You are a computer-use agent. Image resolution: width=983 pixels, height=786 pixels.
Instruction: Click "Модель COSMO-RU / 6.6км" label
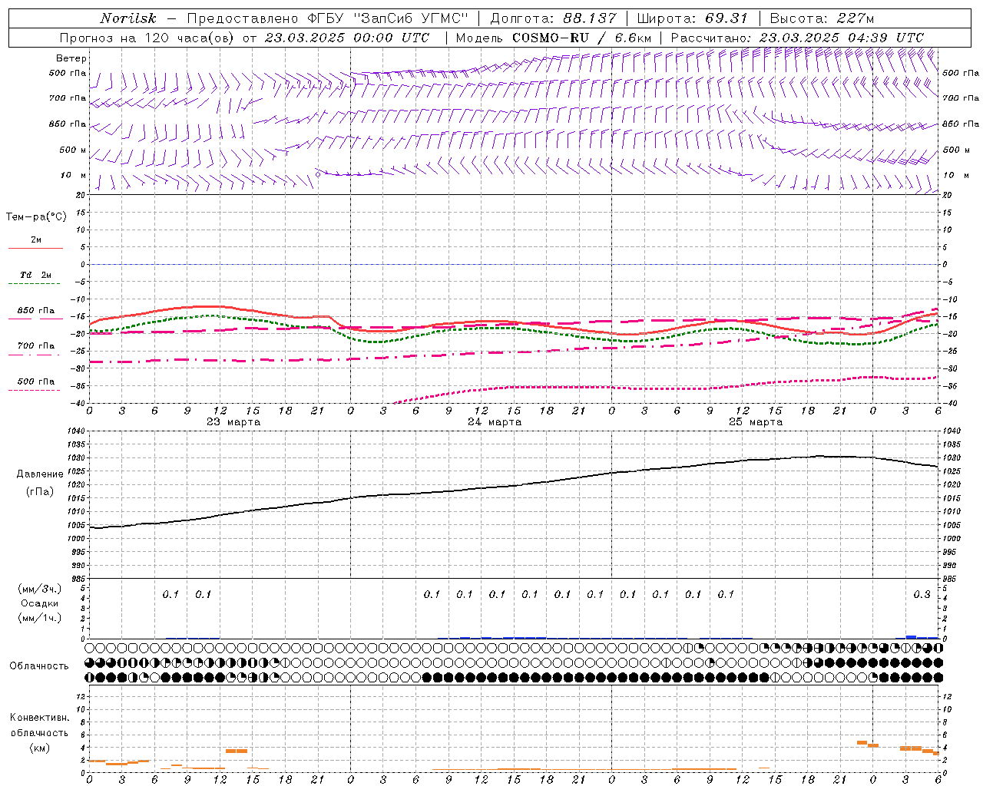click(x=553, y=38)
